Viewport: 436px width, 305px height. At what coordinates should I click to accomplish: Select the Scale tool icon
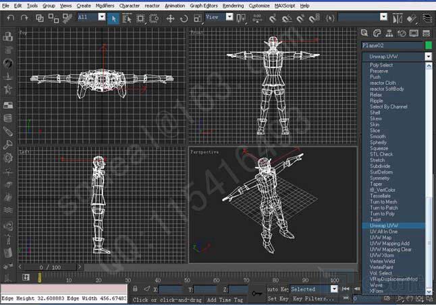tap(198, 19)
